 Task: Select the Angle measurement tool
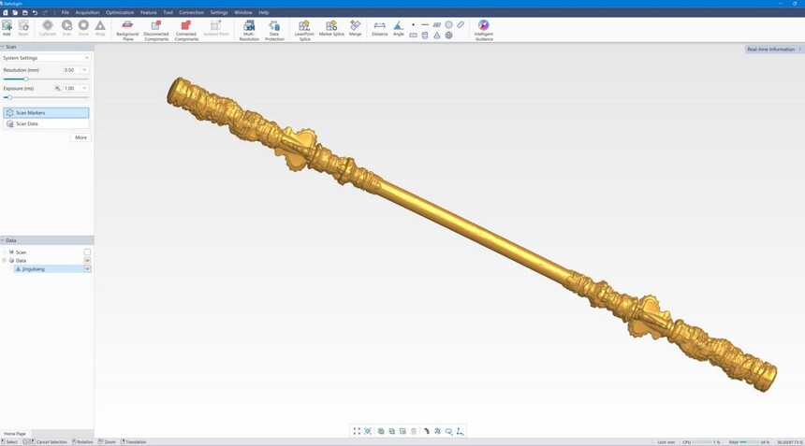coord(399,28)
